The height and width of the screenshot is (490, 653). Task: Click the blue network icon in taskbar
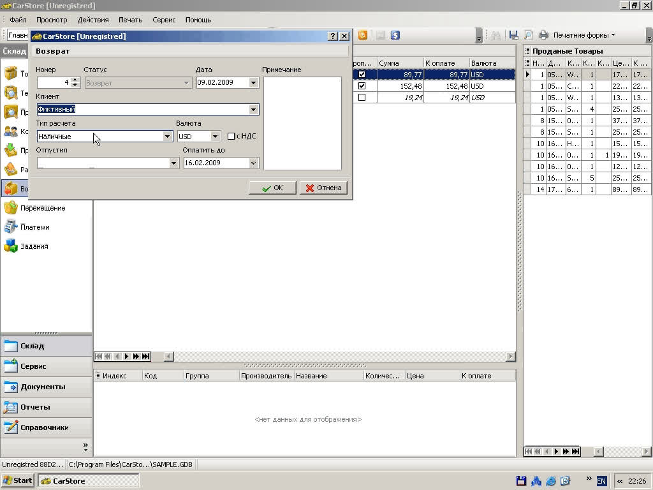(x=536, y=481)
